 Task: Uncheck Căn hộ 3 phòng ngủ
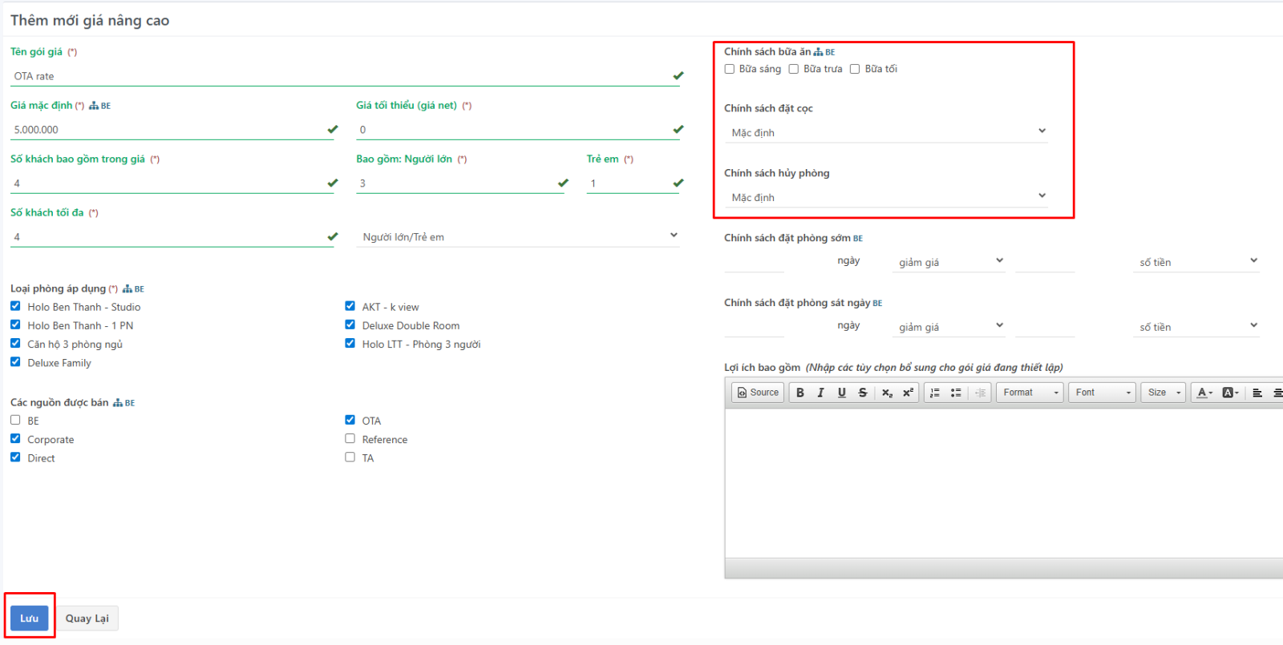pos(15,343)
